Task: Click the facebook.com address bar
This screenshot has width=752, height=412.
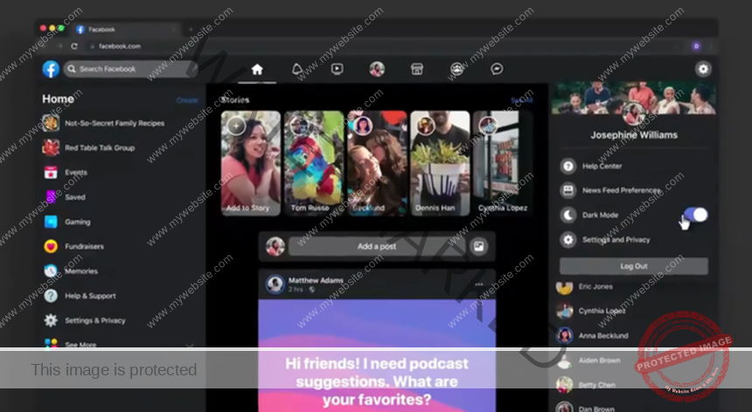Action: [379, 46]
